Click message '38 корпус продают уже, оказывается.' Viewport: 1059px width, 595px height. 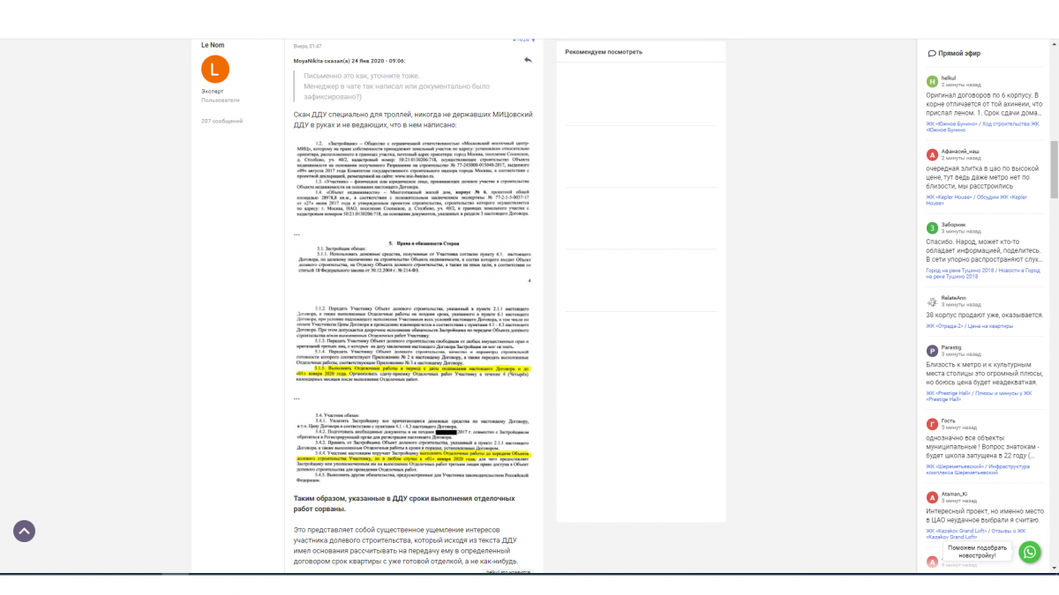point(984,316)
